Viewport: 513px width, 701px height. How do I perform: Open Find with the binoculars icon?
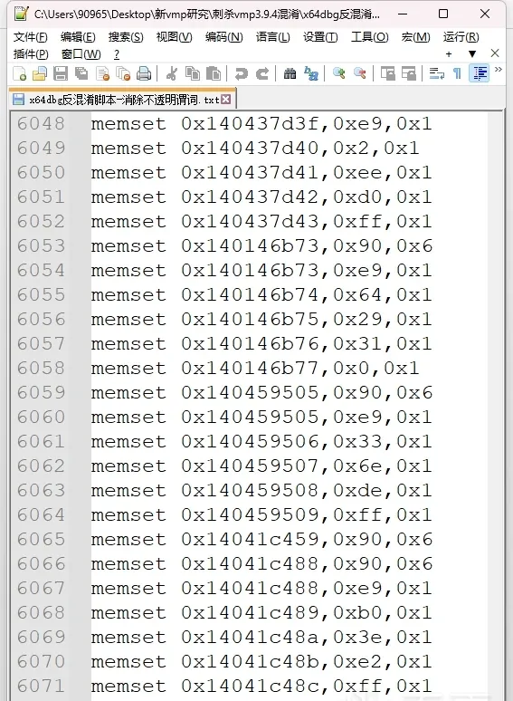[290, 73]
